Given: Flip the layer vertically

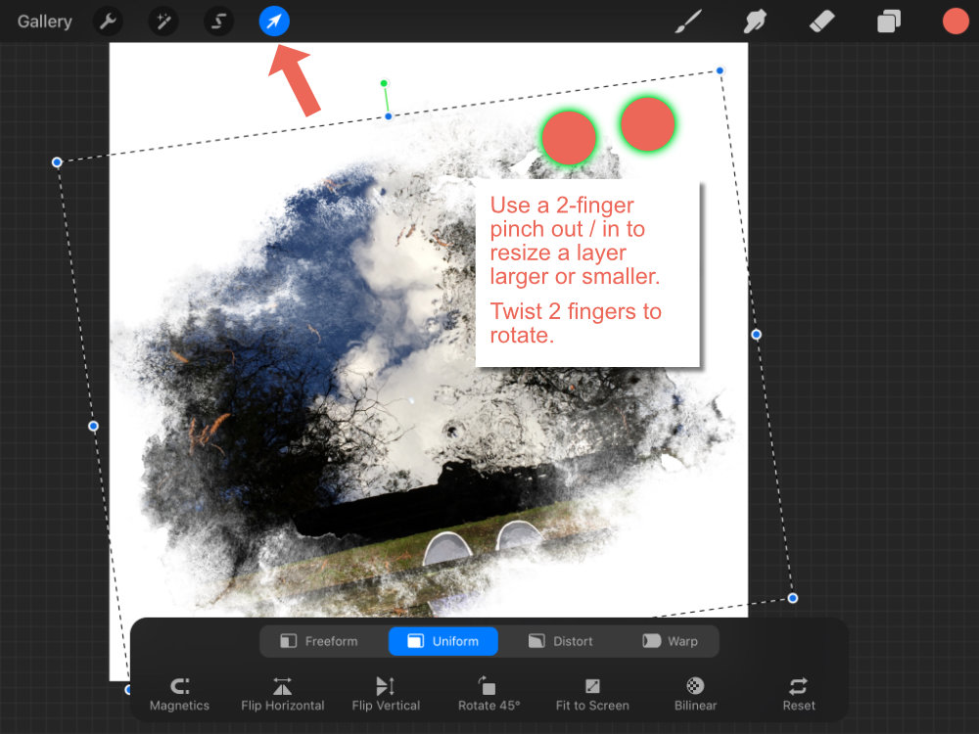Looking at the screenshot, I should 386,694.
